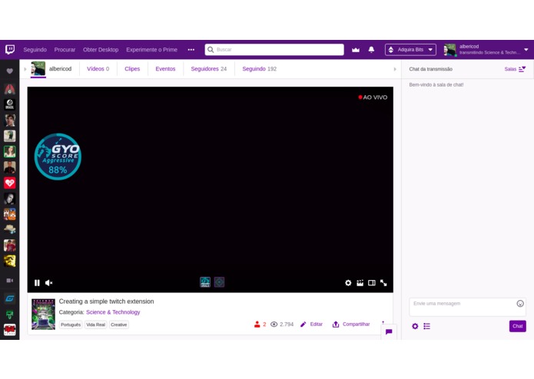This screenshot has height=379, width=534.
Task: Open red heart channel in sidebar
Action: [9, 183]
